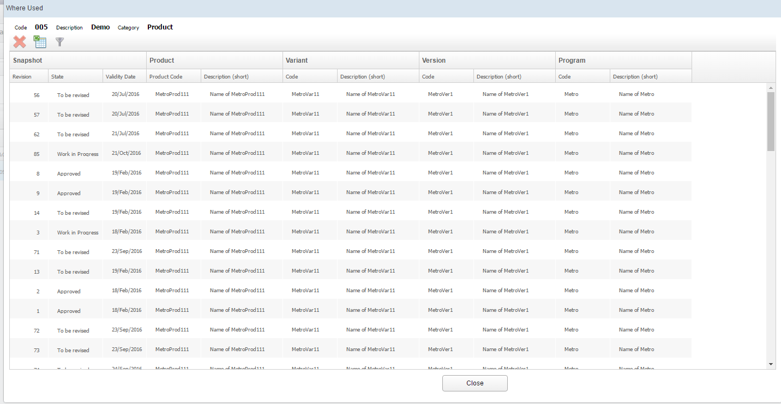Select the Snapshot group header

[x=28, y=61]
